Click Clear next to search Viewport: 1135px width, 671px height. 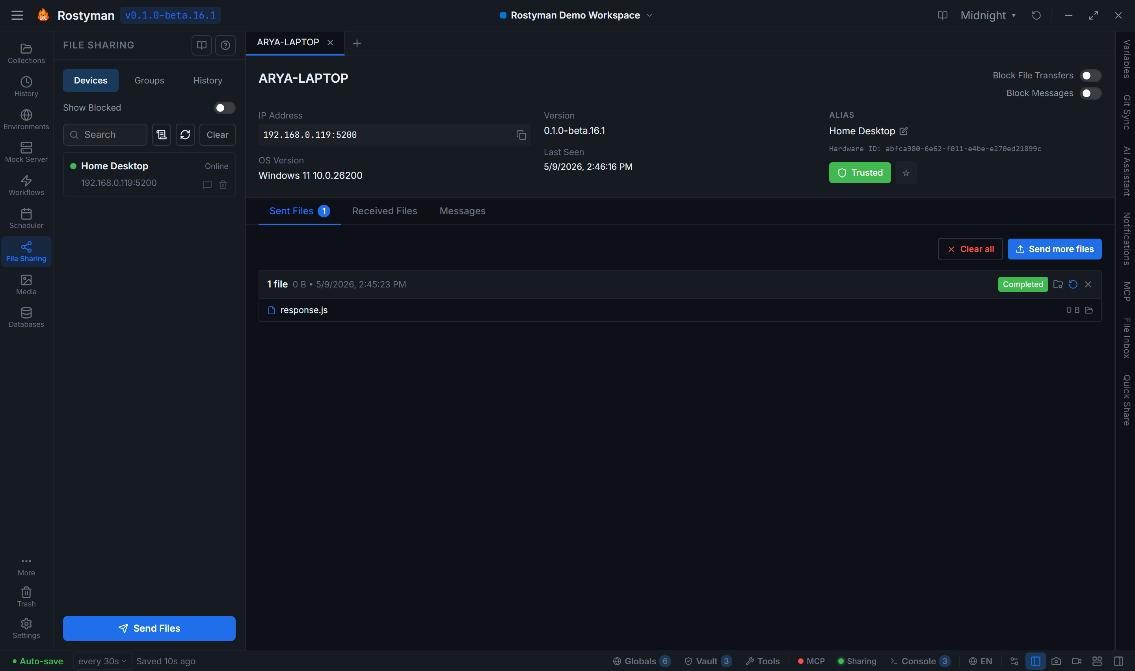[x=217, y=135]
